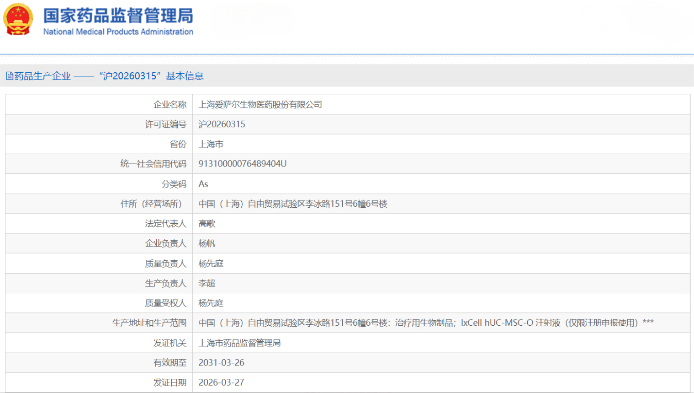Click the license number 沪20260315 cell
Image resolution: width=694 pixels, height=393 pixels.
(x=223, y=124)
